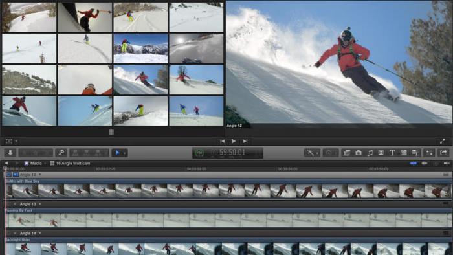This screenshot has width=453, height=255.
Task: Open the Music and Sound Browser
Action: tap(370, 153)
